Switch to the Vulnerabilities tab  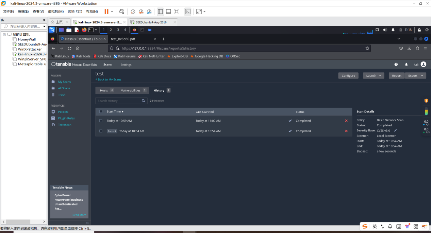[133, 90]
